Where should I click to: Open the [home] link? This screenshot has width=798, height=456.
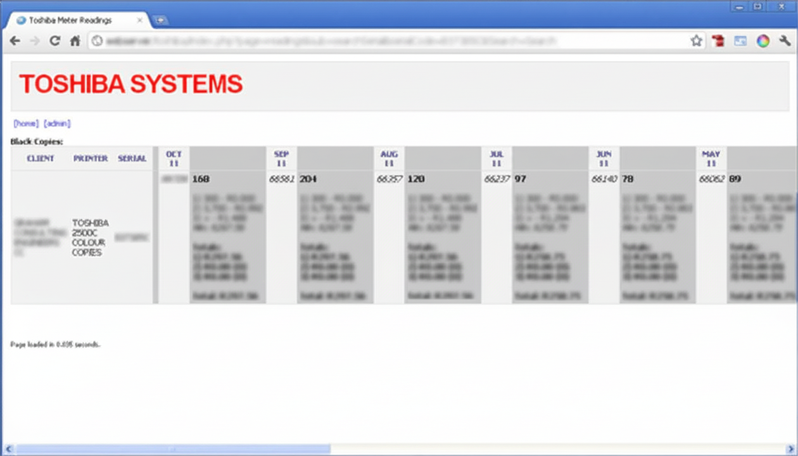[26, 123]
